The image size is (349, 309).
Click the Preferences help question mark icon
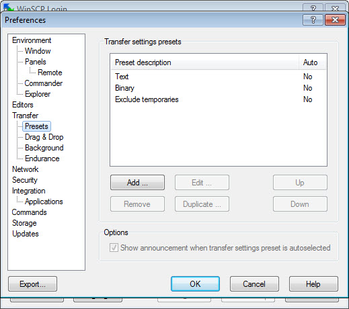tap(313, 20)
